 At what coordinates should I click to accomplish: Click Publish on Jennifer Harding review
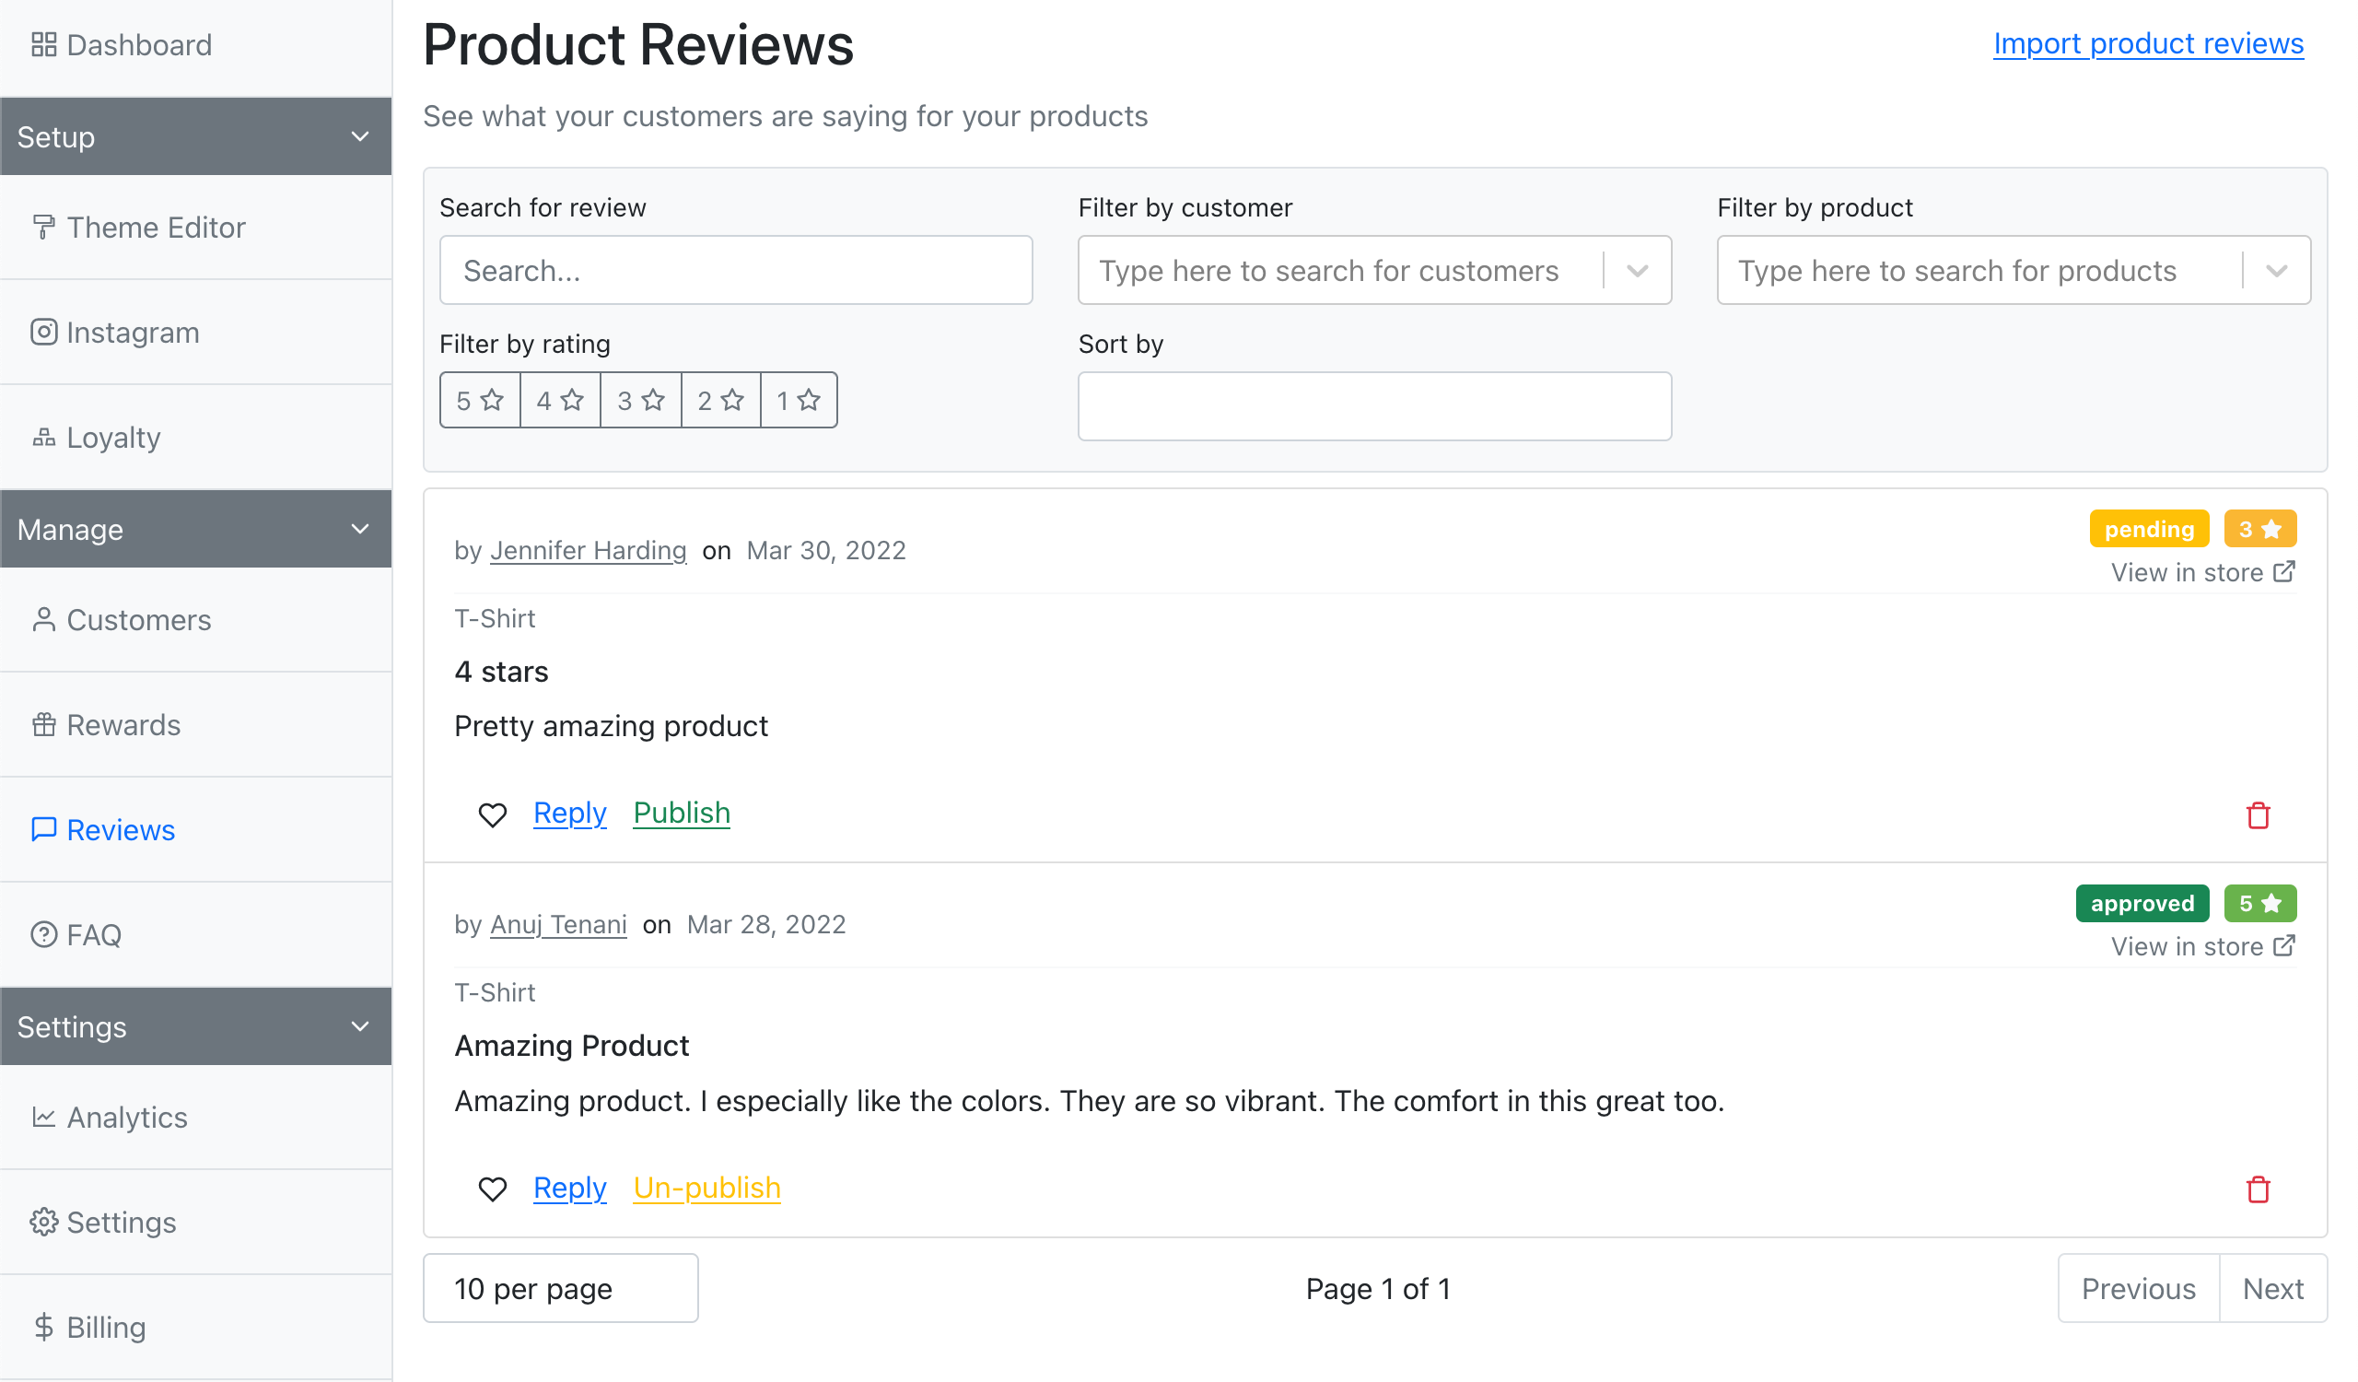pos(681,811)
